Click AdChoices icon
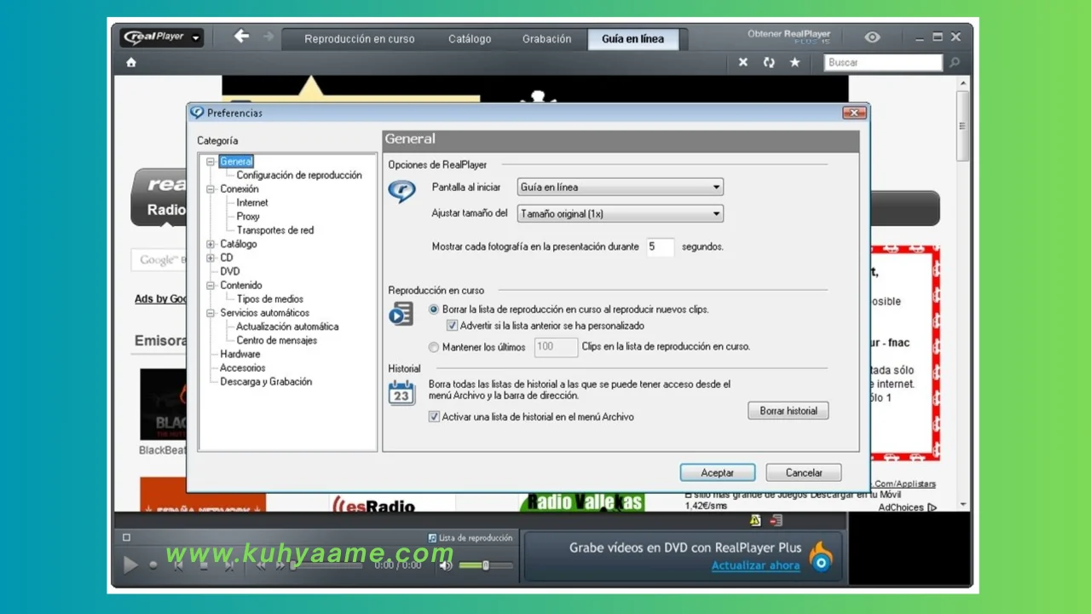The image size is (1091, 614). pos(932,507)
